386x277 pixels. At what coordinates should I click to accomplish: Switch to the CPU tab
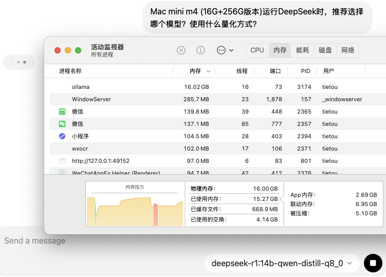click(258, 50)
